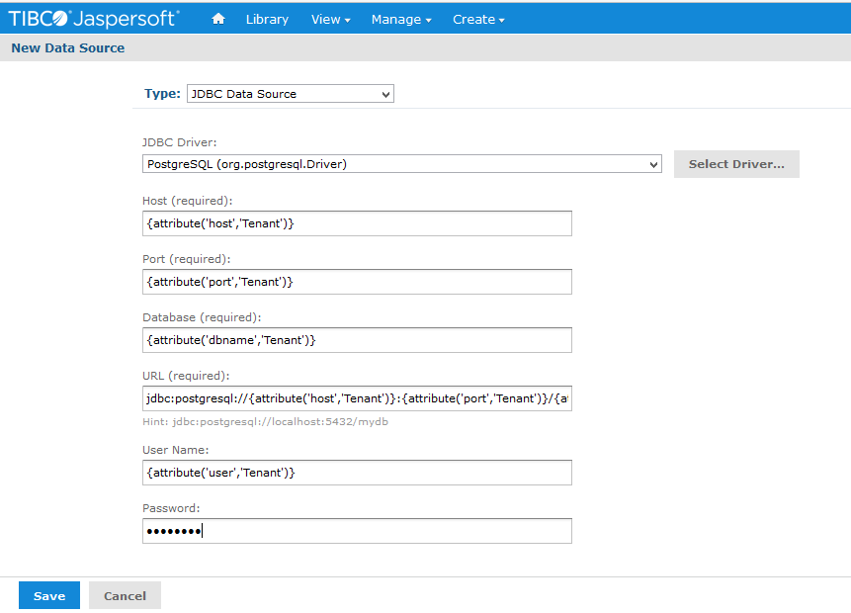Focus the URL input field
The image size is (851, 613).
[x=357, y=398]
